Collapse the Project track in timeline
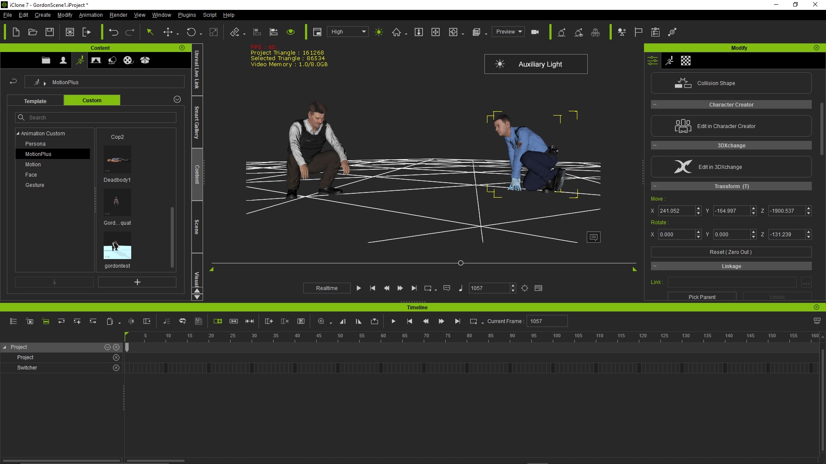This screenshot has height=464, width=826. (x=5, y=347)
